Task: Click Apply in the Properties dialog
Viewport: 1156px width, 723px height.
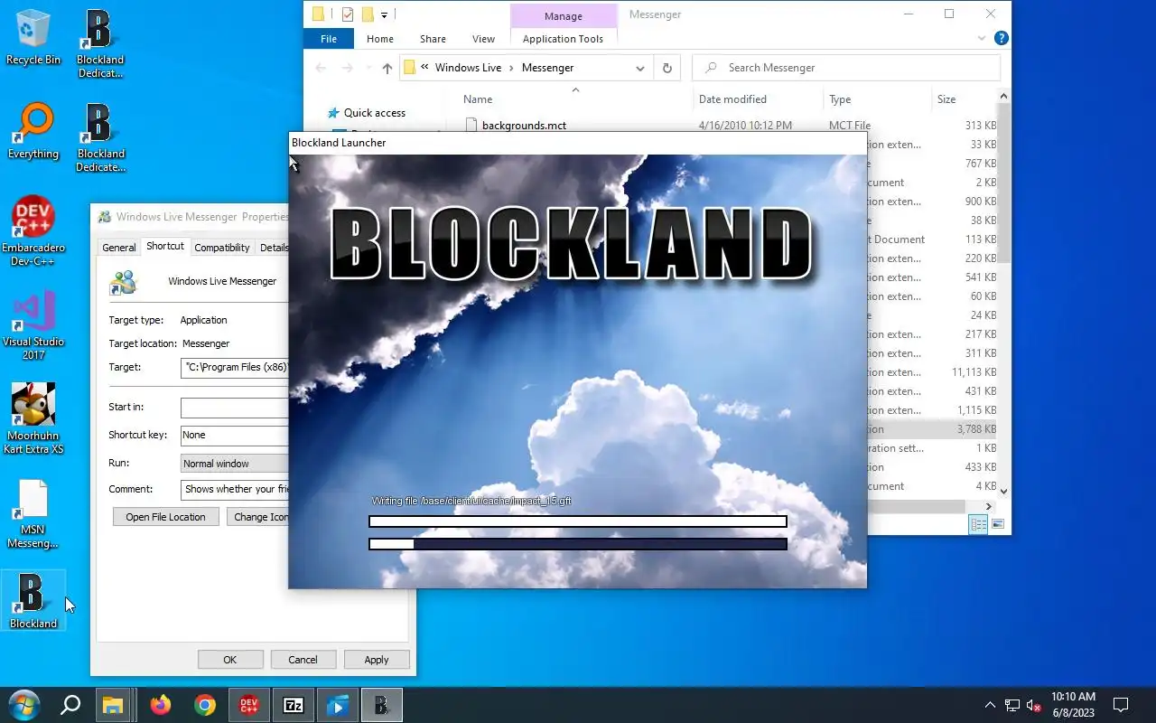Action: 377,660
